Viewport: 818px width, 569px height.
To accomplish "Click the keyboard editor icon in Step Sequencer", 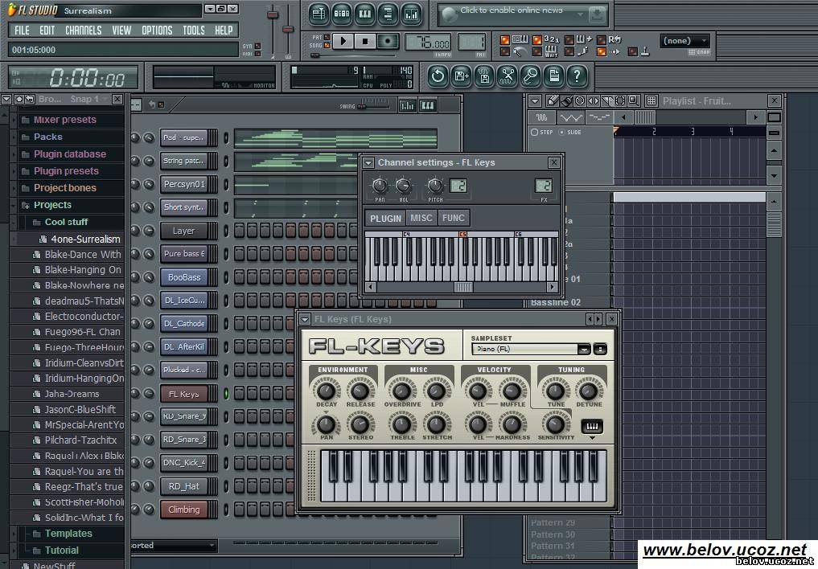I will tap(428, 106).
